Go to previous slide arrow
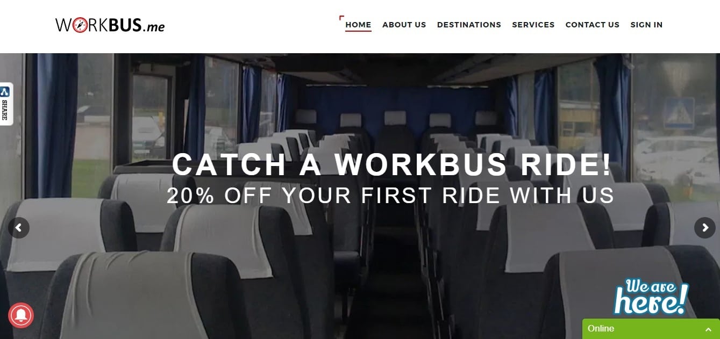 tap(19, 228)
